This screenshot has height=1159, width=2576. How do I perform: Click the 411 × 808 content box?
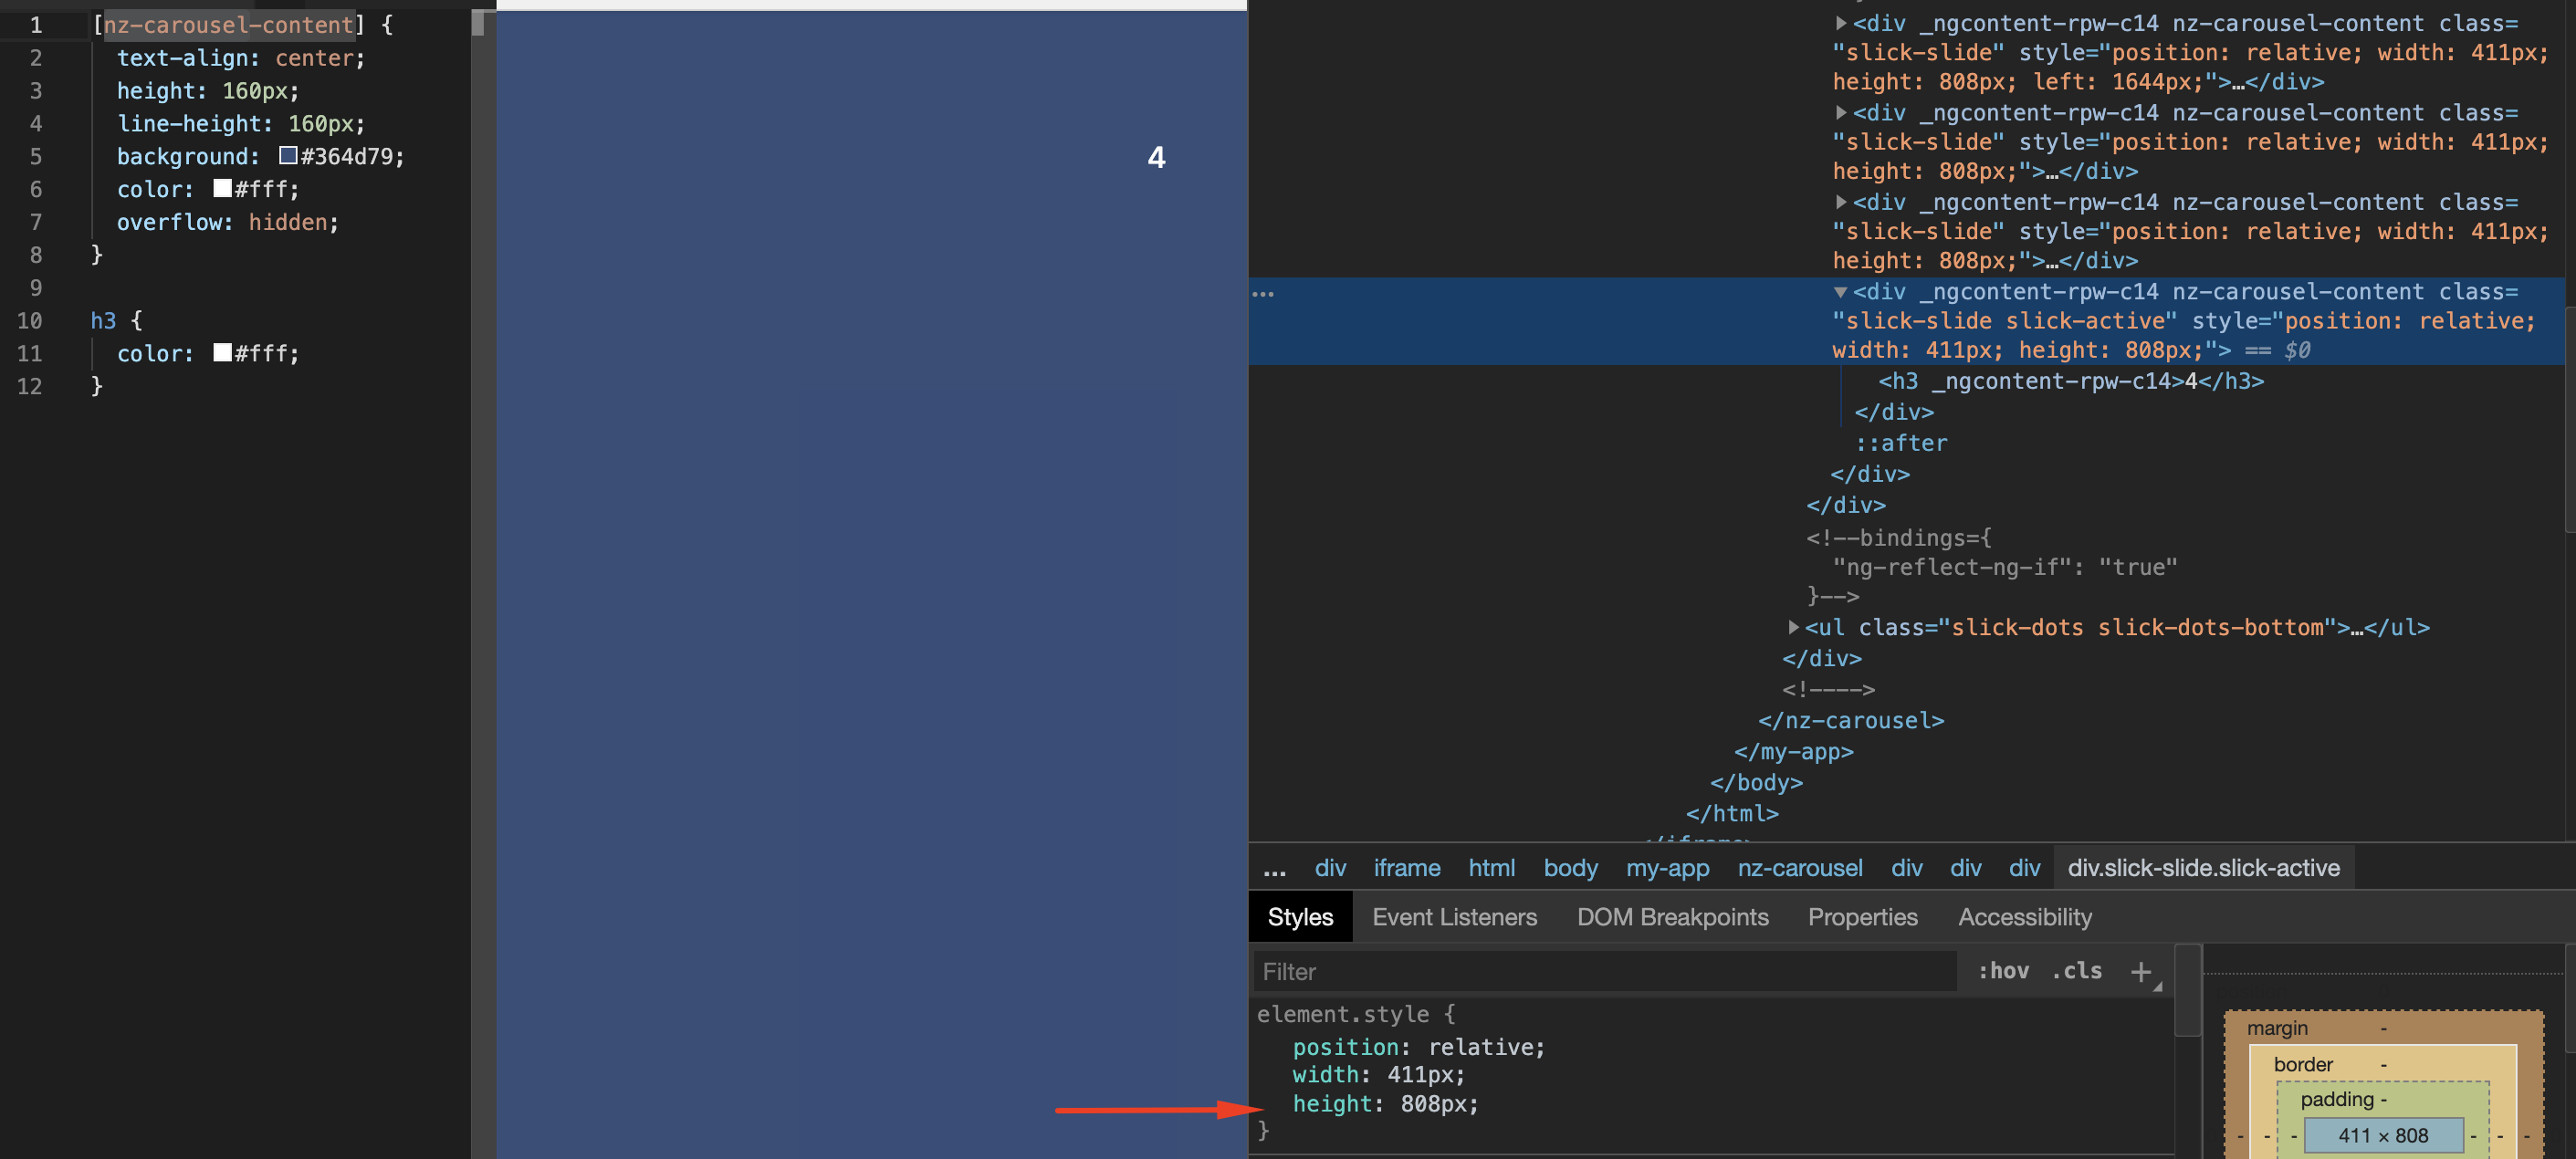(x=2383, y=1136)
